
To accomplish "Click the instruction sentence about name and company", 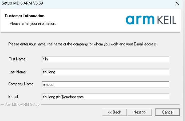I will coord(83,44).
